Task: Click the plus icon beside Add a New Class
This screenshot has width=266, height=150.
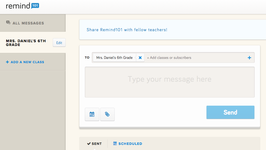Action: (7, 62)
